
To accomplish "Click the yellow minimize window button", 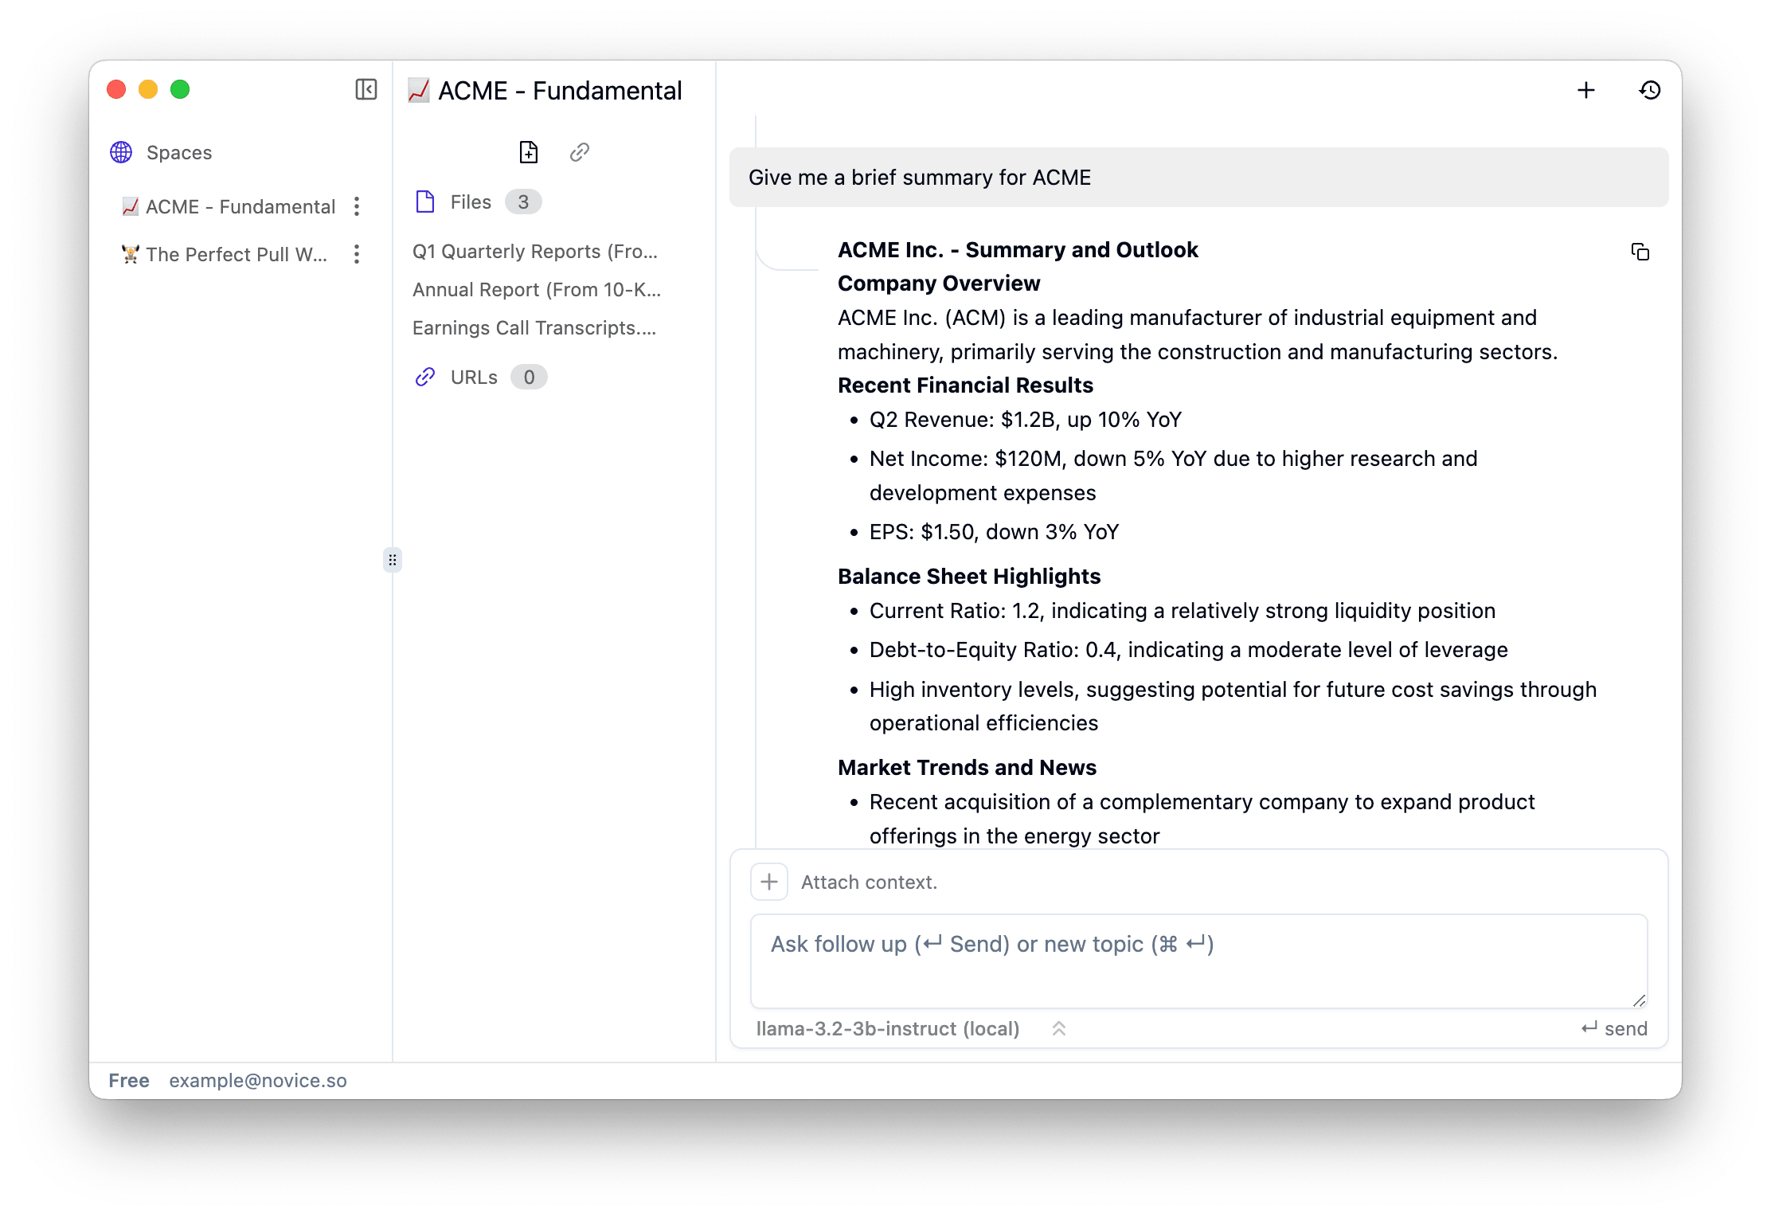I will click(x=148, y=89).
